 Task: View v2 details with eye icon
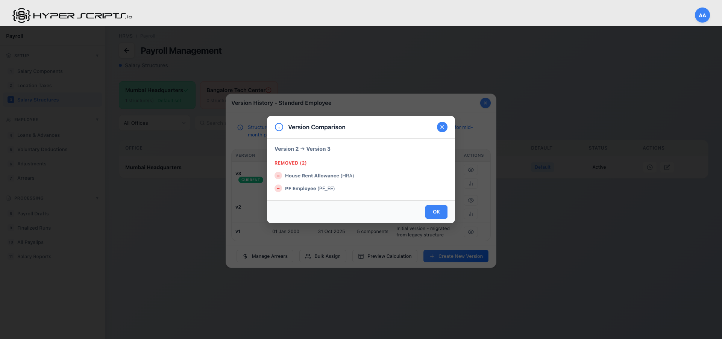click(470, 200)
